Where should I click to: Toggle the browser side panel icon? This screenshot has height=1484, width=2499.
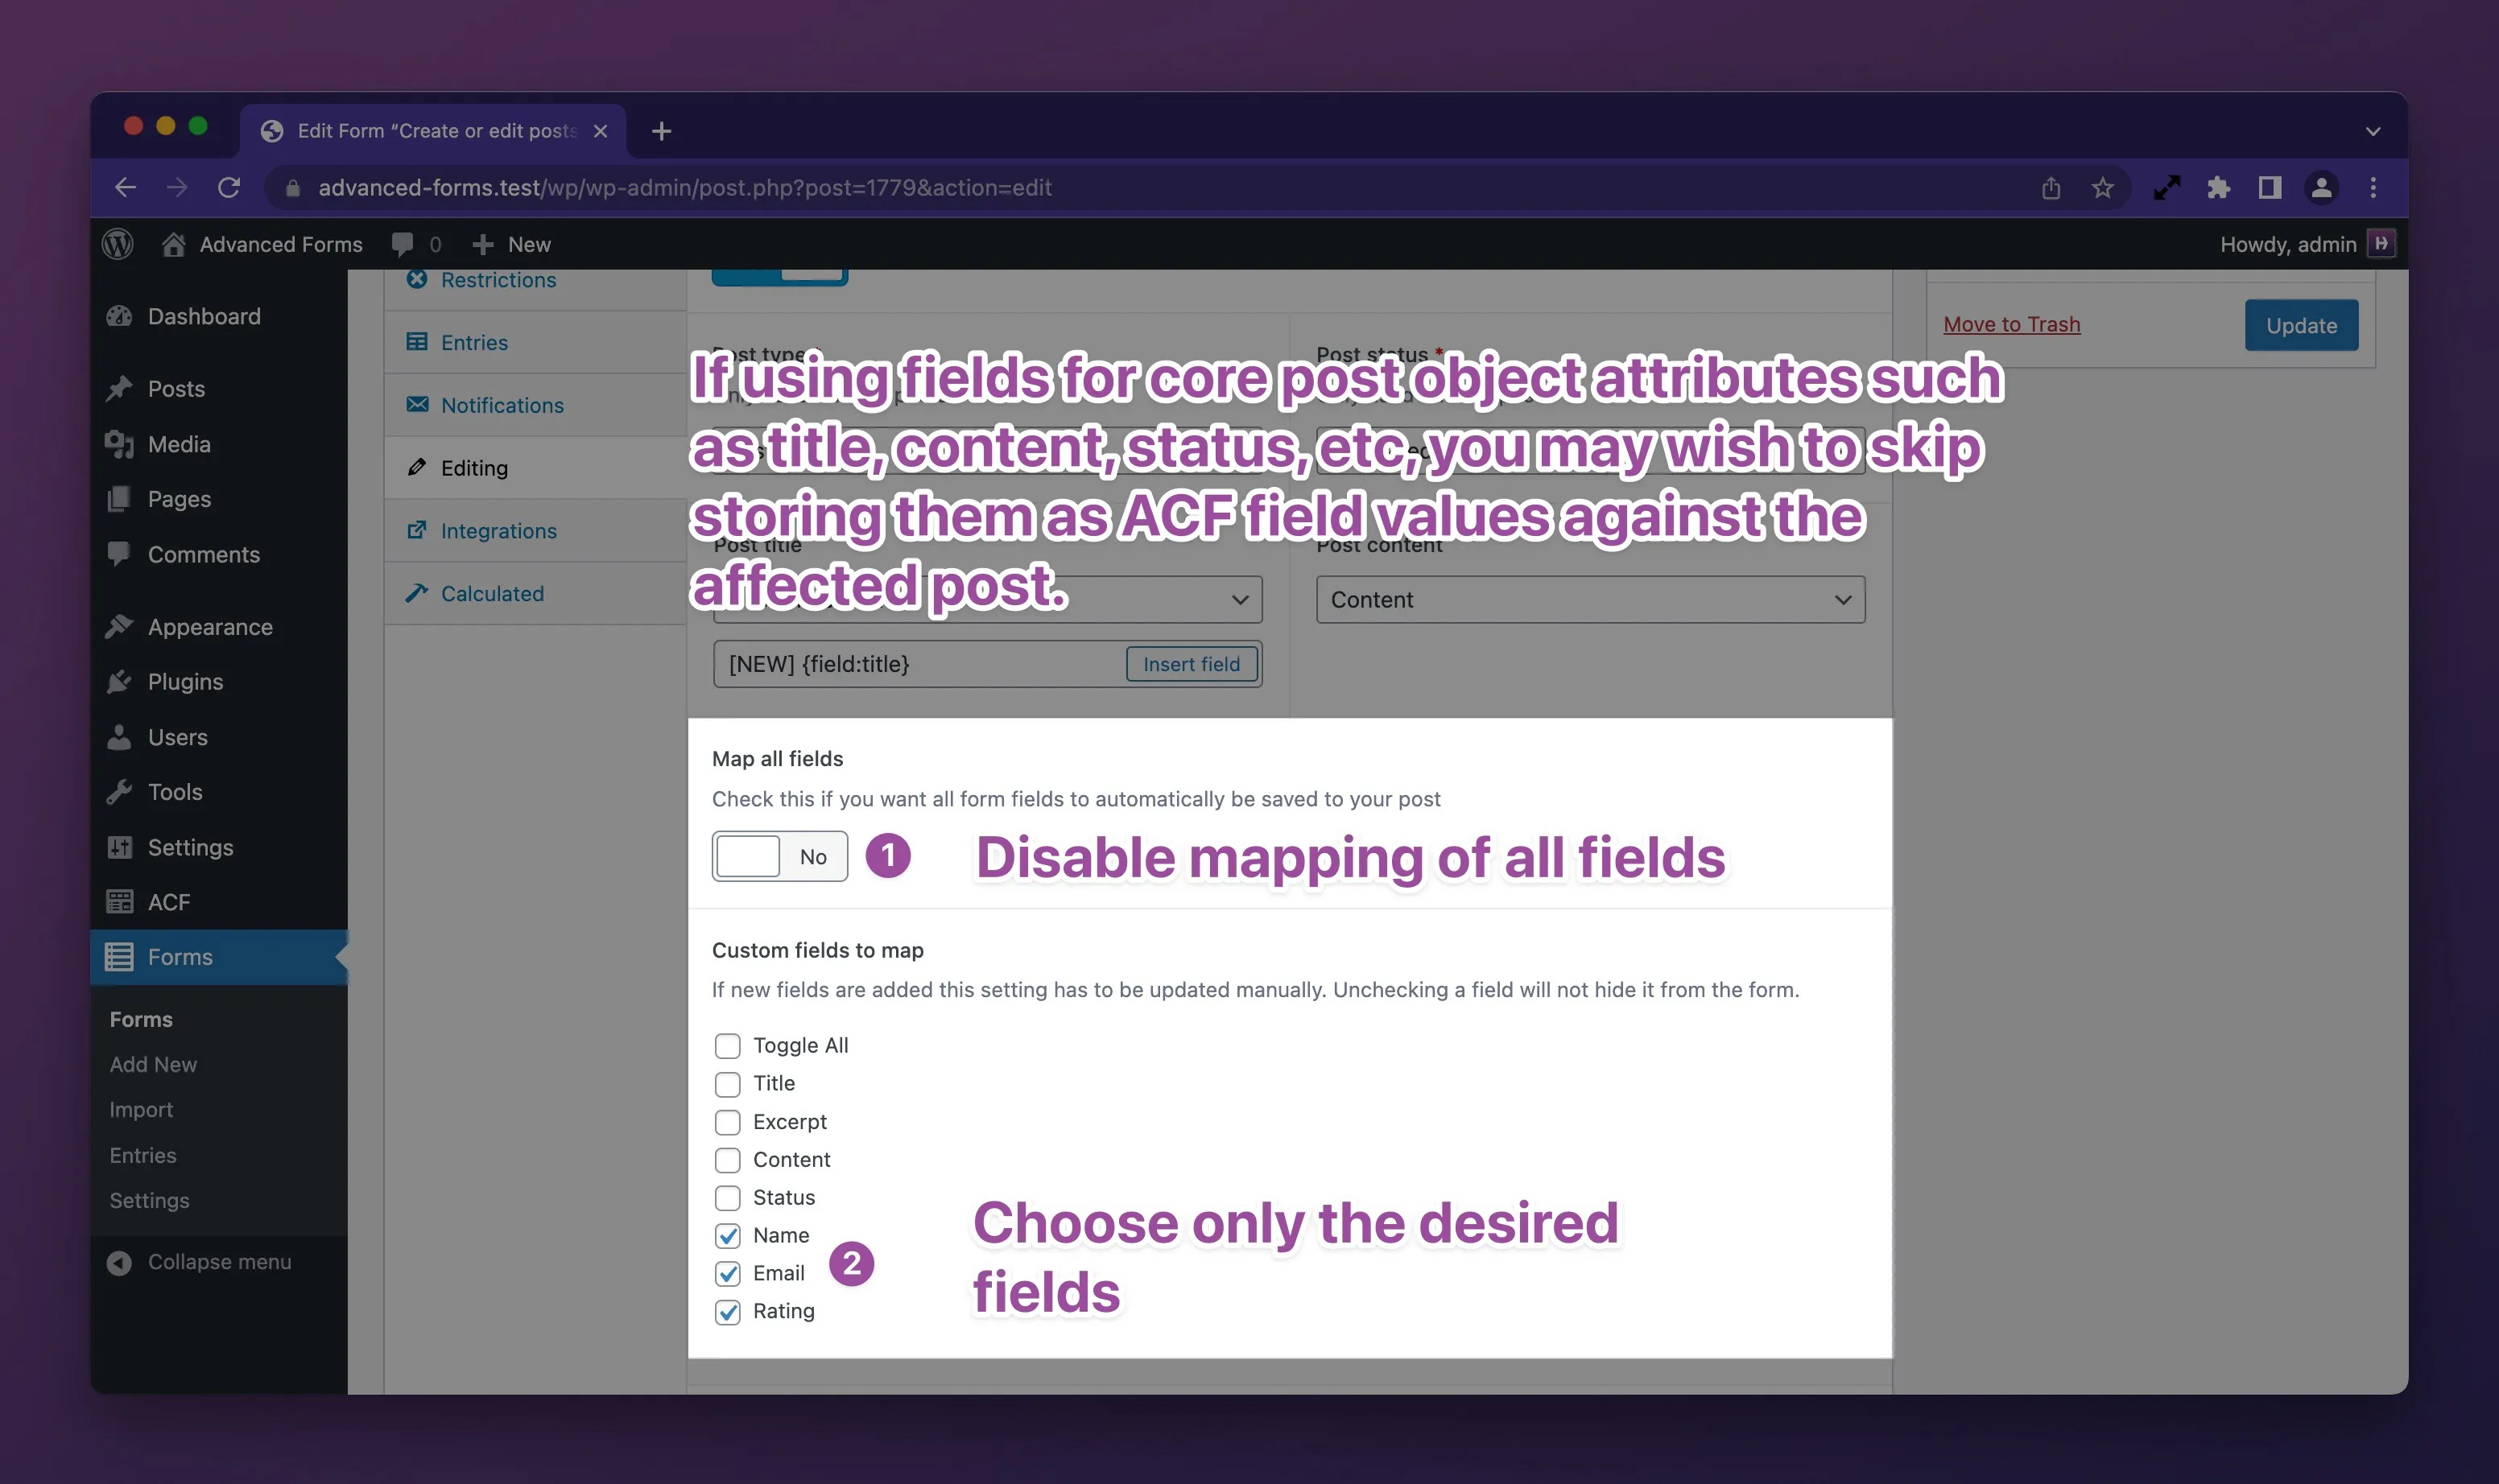pyautogui.click(x=2270, y=187)
